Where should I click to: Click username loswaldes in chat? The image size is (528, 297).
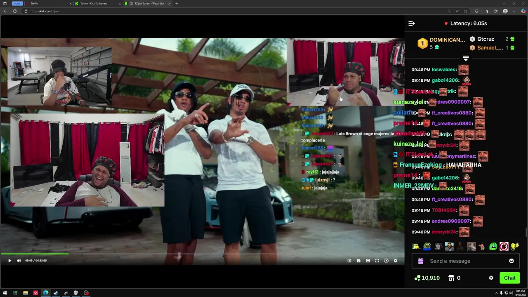(x=444, y=70)
